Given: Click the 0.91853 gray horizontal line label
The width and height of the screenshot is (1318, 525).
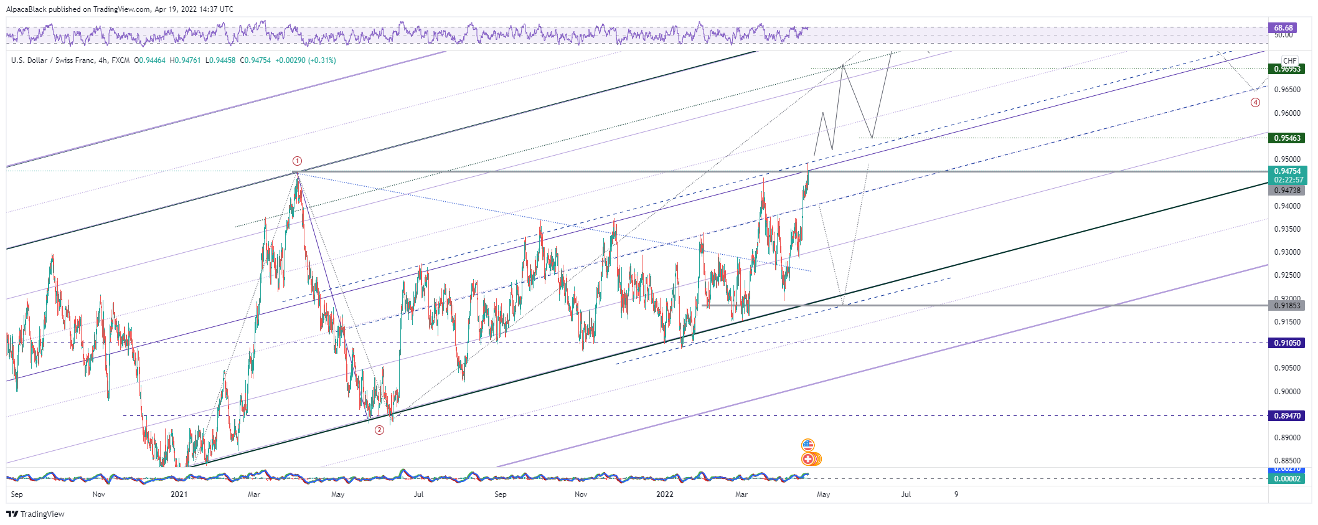Looking at the screenshot, I should (x=1287, y=305).
